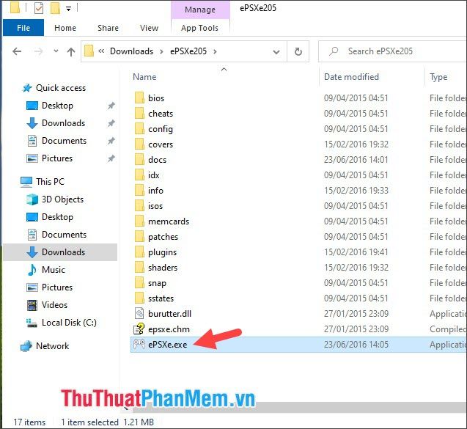Open pinned Pictures under Quick access
The image size is (467, 429).
[x=57, y=158]
